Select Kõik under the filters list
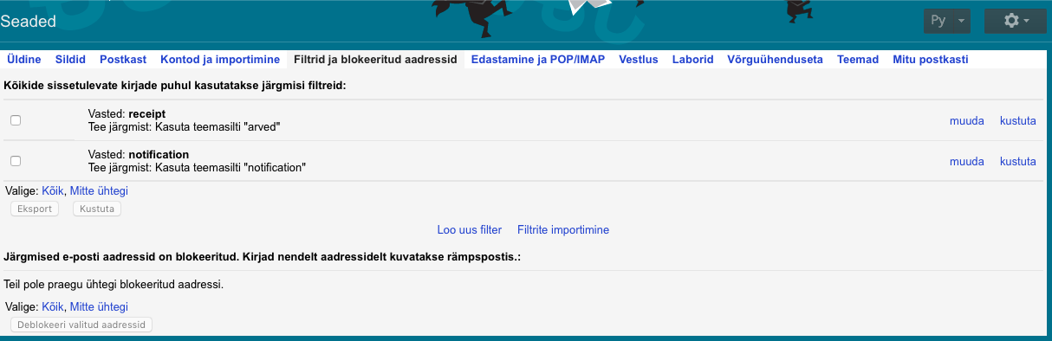This screenshot has width=1052, height=341. click(53, 190)
